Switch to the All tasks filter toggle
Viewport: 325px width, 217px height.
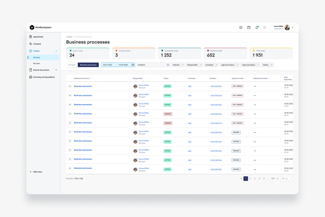[x=72, y=65]
